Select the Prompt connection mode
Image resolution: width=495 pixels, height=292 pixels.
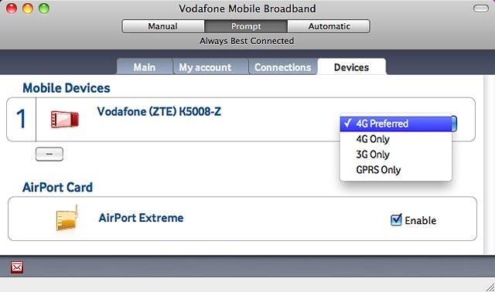pos(246,26)
